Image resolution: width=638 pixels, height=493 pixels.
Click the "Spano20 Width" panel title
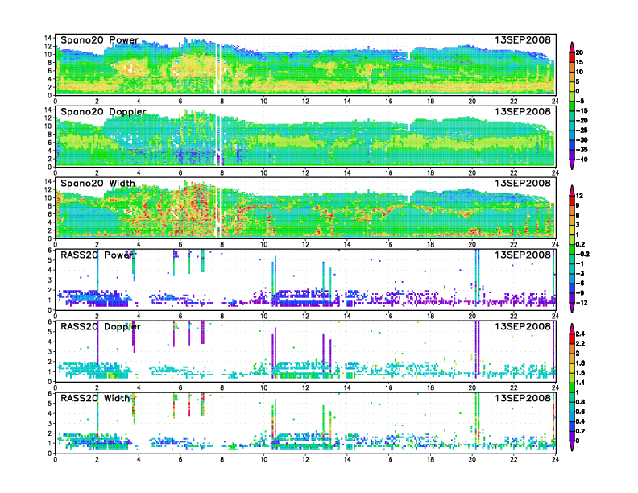pos(97,183)
